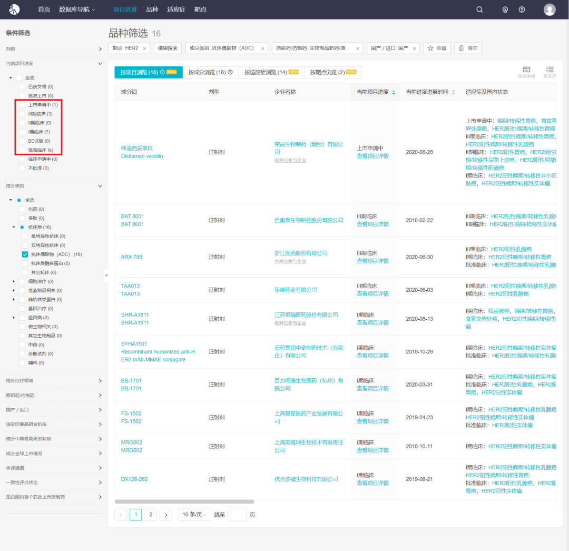Open 纬迪西妥单抗 drug link

coord(137,148)
